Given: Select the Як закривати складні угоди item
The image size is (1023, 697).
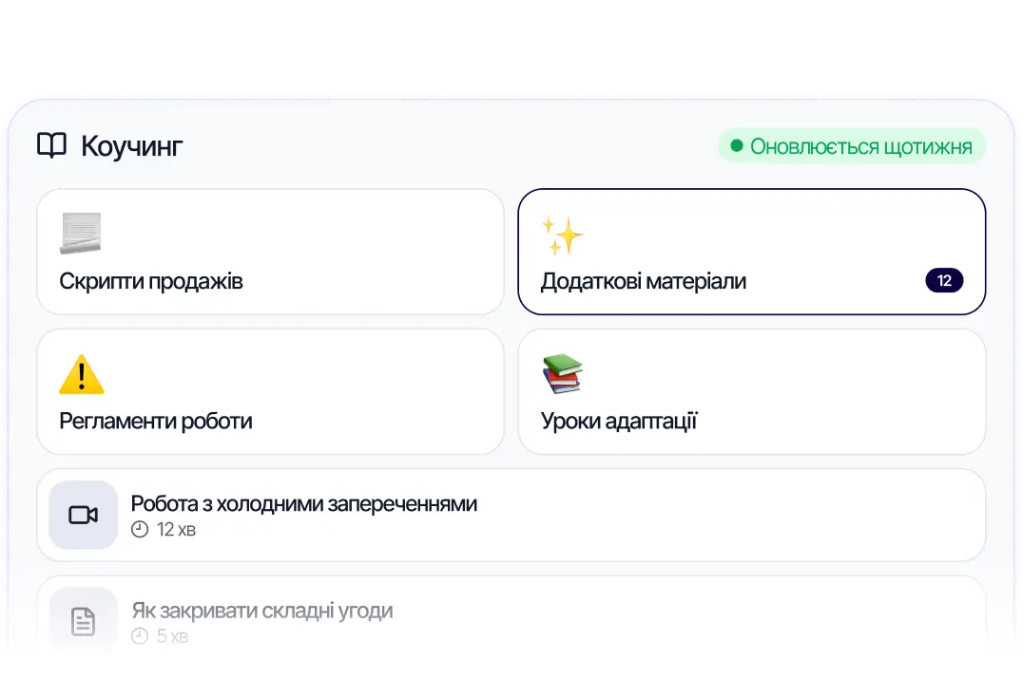Looking at the screenshot, I should 511,617.
